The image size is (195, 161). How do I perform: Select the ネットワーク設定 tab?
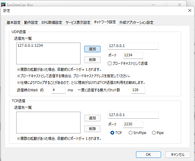(105, 22)
